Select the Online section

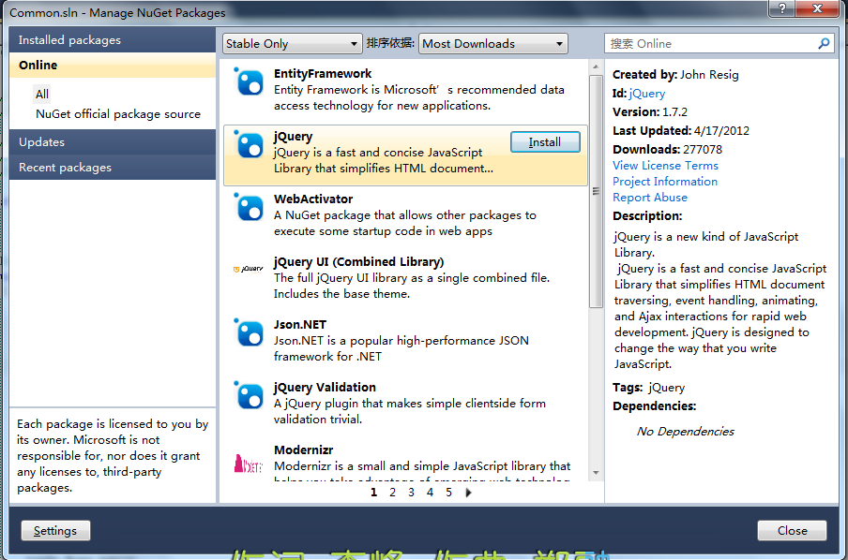(113, 66)
